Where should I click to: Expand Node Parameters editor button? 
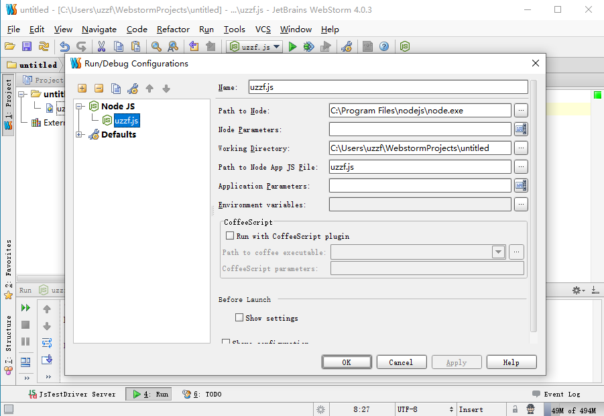point(521,129)
